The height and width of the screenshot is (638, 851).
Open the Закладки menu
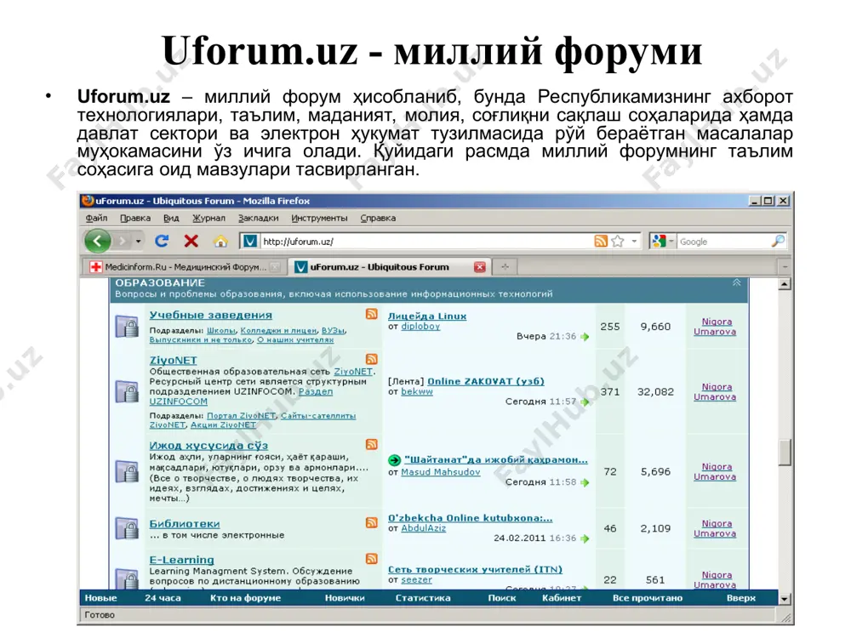(x=259, y=218)
